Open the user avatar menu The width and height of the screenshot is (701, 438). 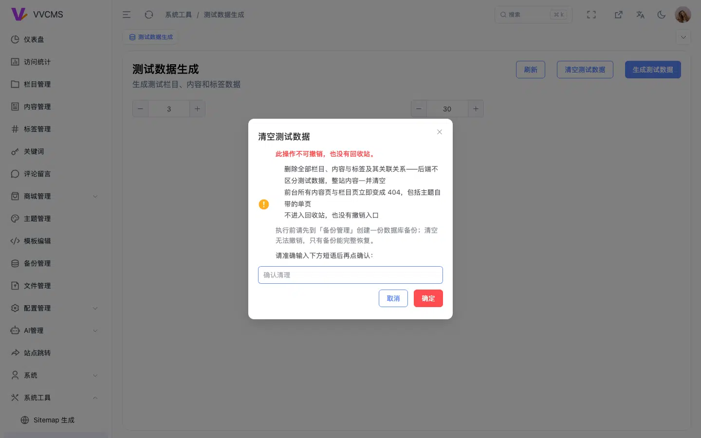[x=683, y=15]
